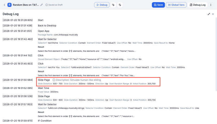
Task: Go back using the left chevron
Action: [x=4, y=5]
